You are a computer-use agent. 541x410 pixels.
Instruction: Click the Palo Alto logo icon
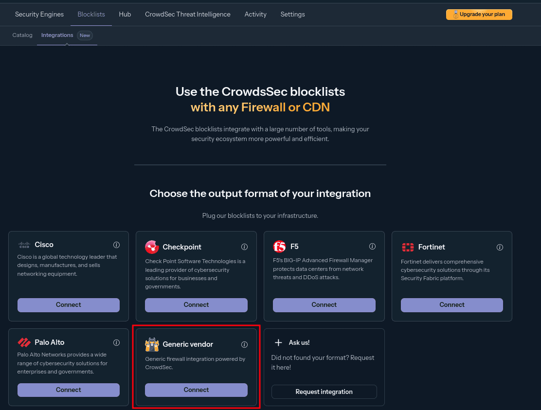(24, 342)
